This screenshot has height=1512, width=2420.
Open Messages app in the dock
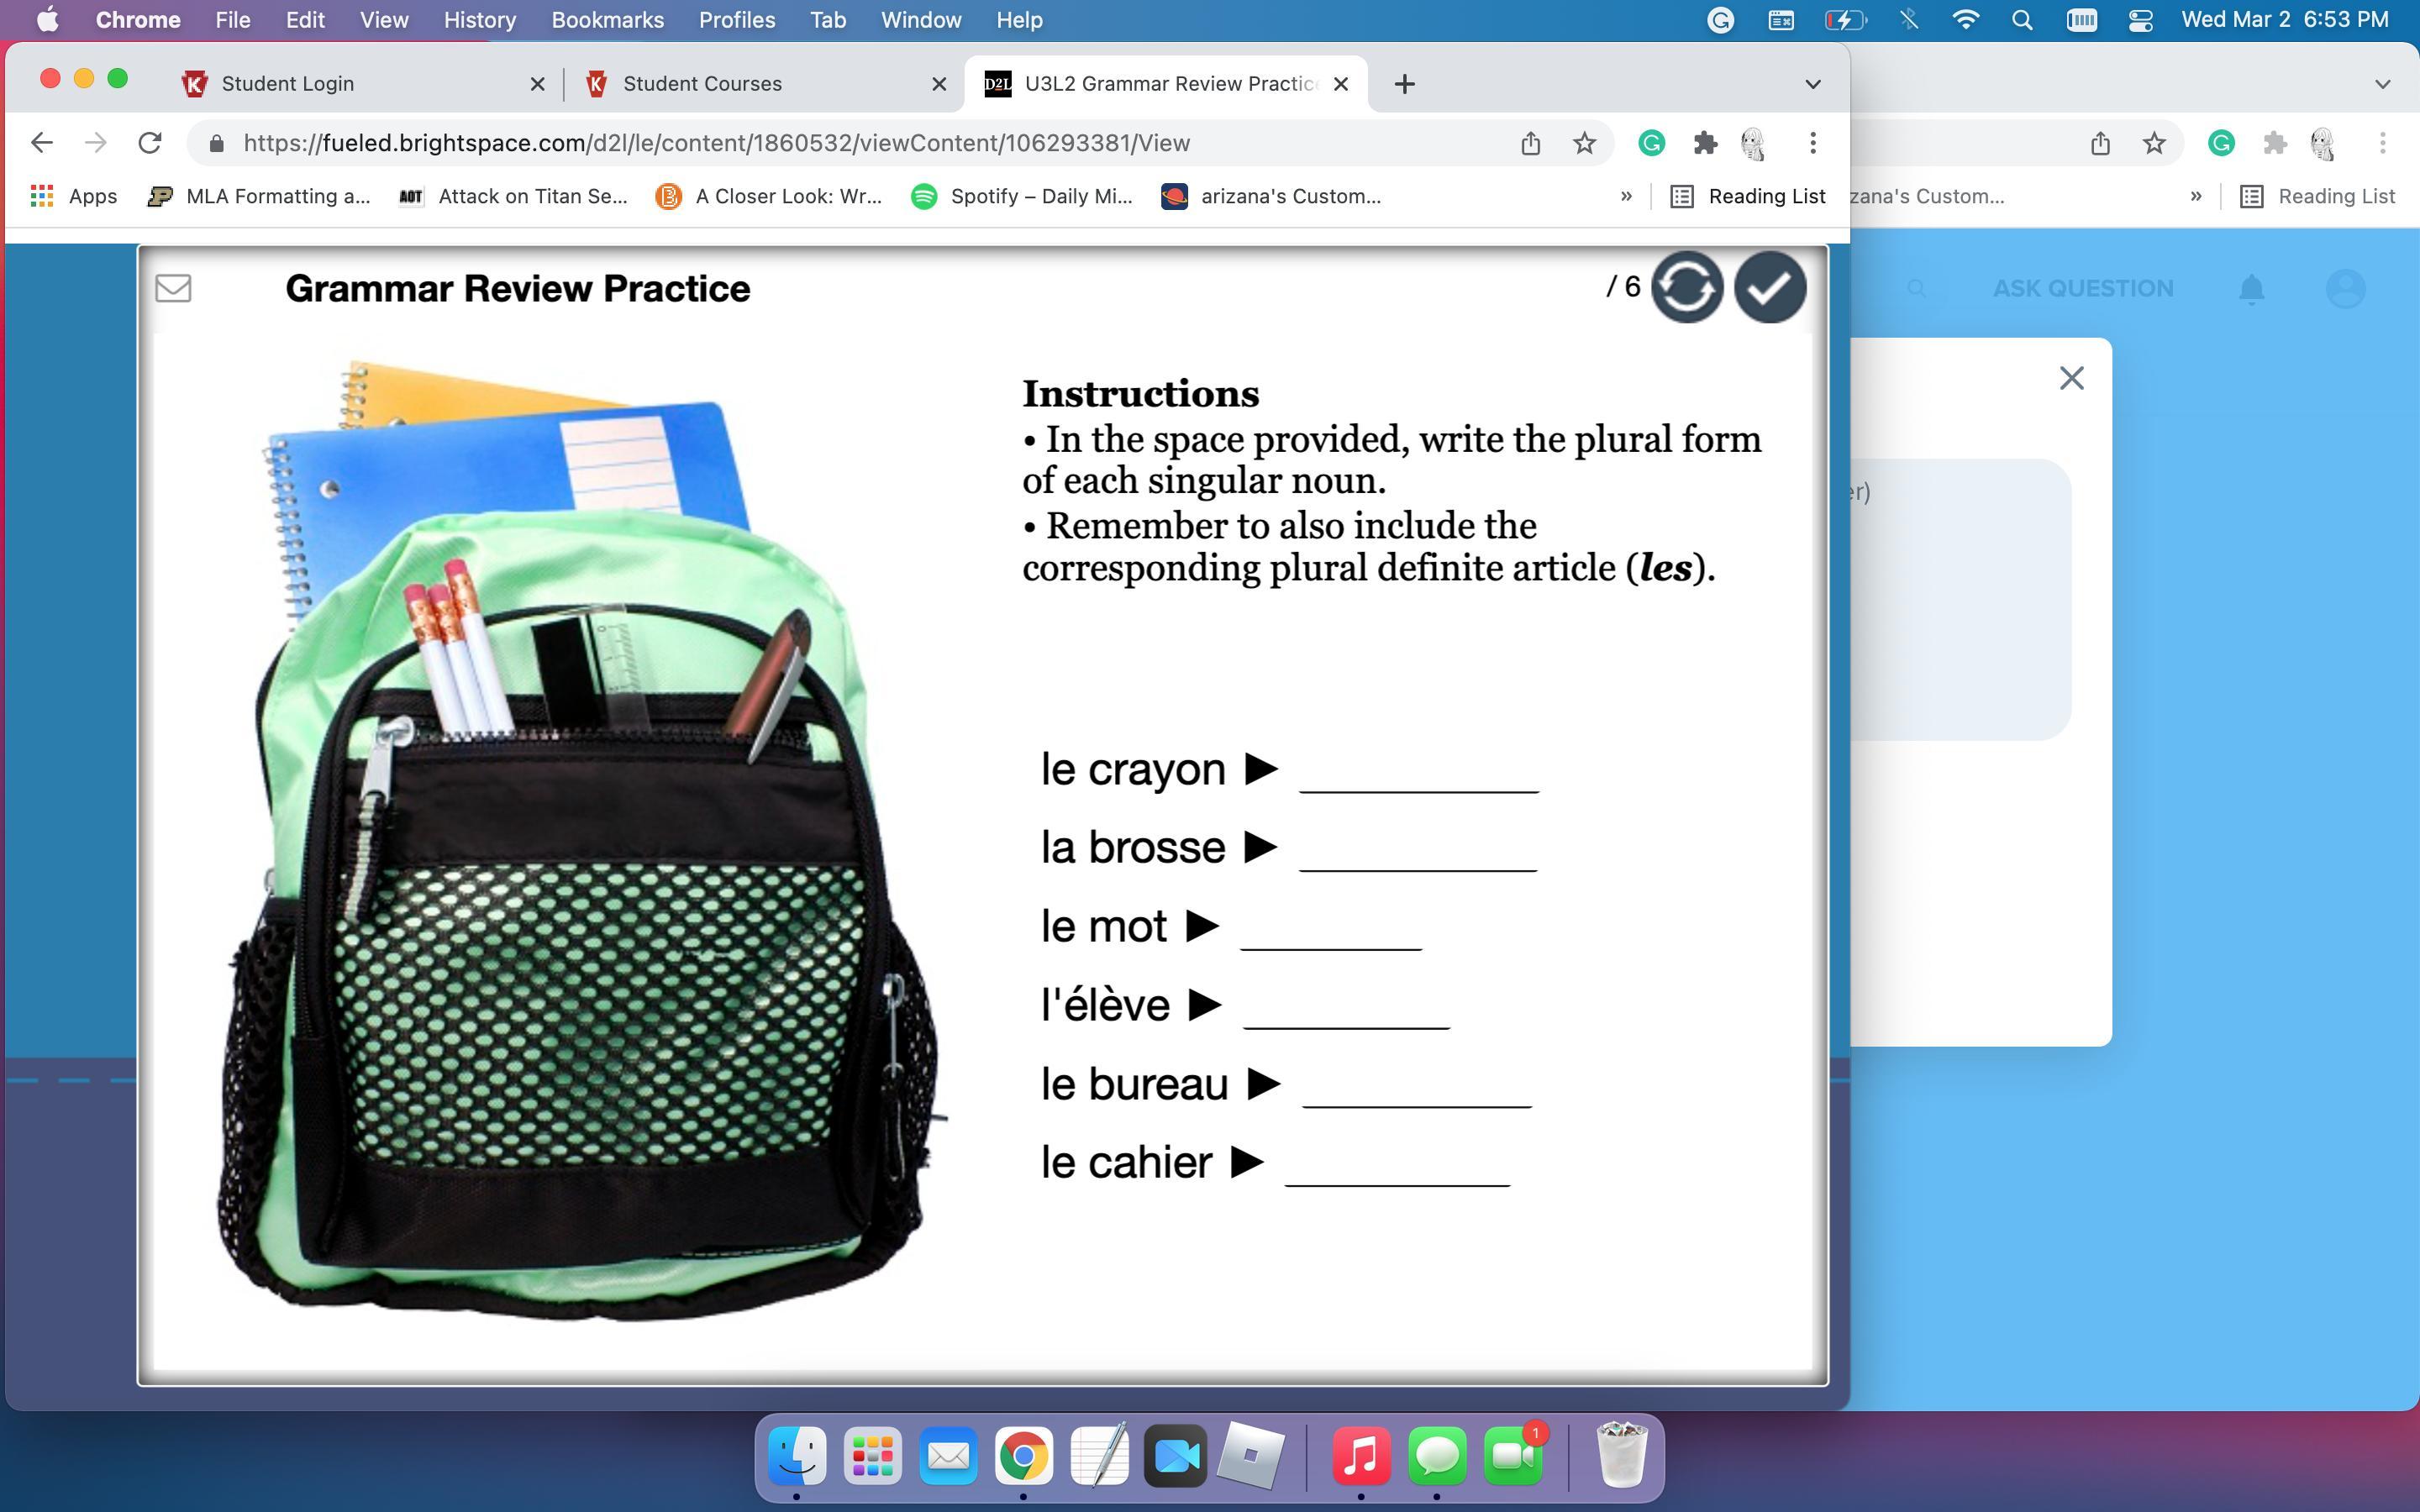coord(1437,1456)
